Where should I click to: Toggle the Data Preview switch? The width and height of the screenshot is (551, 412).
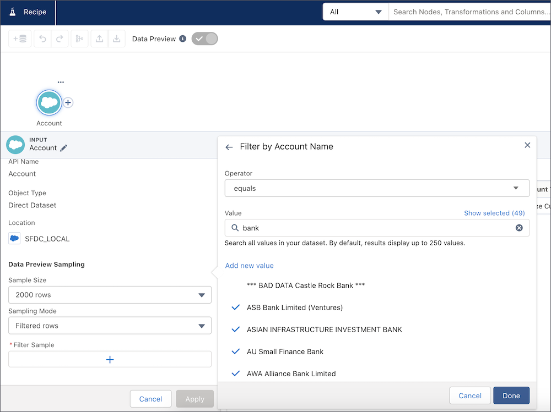tap(204, 39)
